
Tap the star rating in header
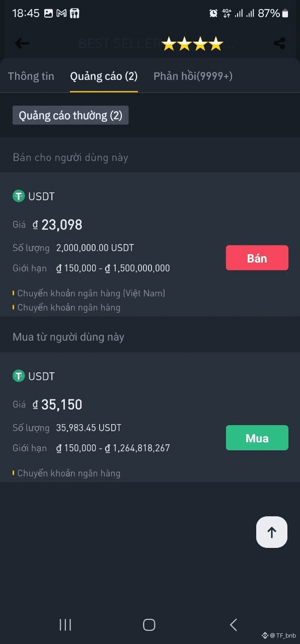pyautogui.click(x=192, y=44)
